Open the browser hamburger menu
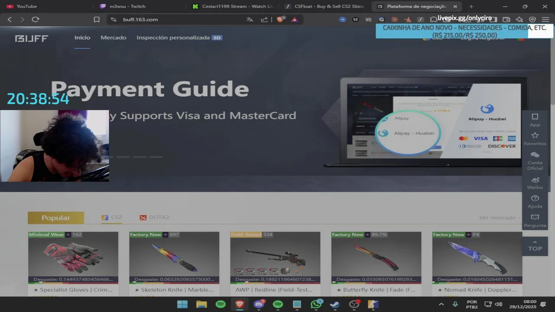This screenshot has width=555, height=312. click(x=545, y=19)
